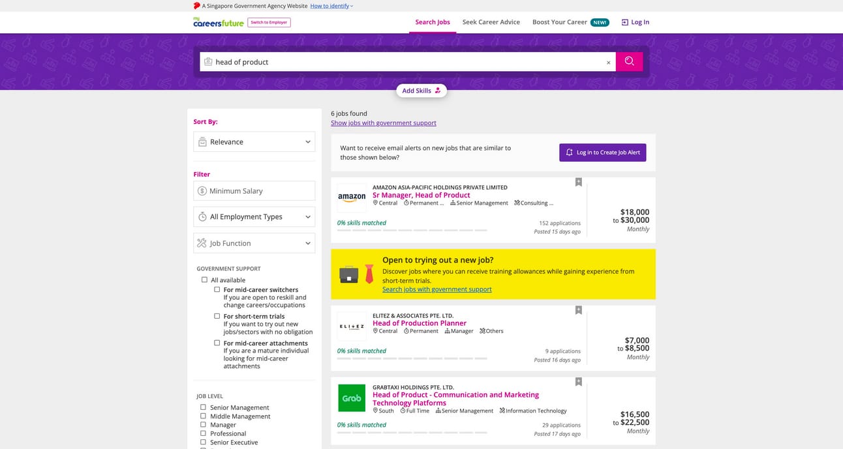This screenshot has width=843, height=449.
Task: Click the tools icon in Job Function
Action: coord(202,243)
